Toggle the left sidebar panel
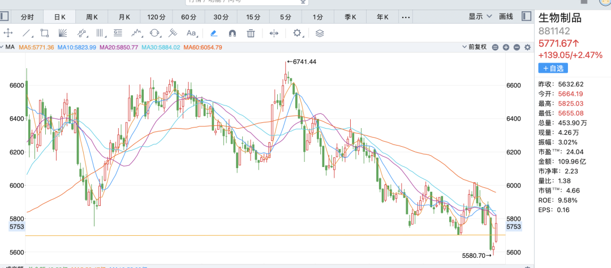Screen dimensions: 611x268 pyautogui.click(x=3, y=17)
